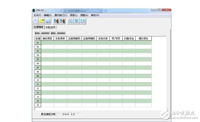Select the channel 05 row header
The width and height of the screenshot is (200, 122).
(38, 59)
